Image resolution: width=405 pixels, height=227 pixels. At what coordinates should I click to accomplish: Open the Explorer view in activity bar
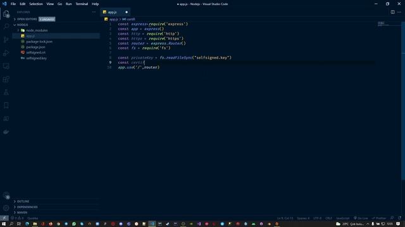(6, 14)
